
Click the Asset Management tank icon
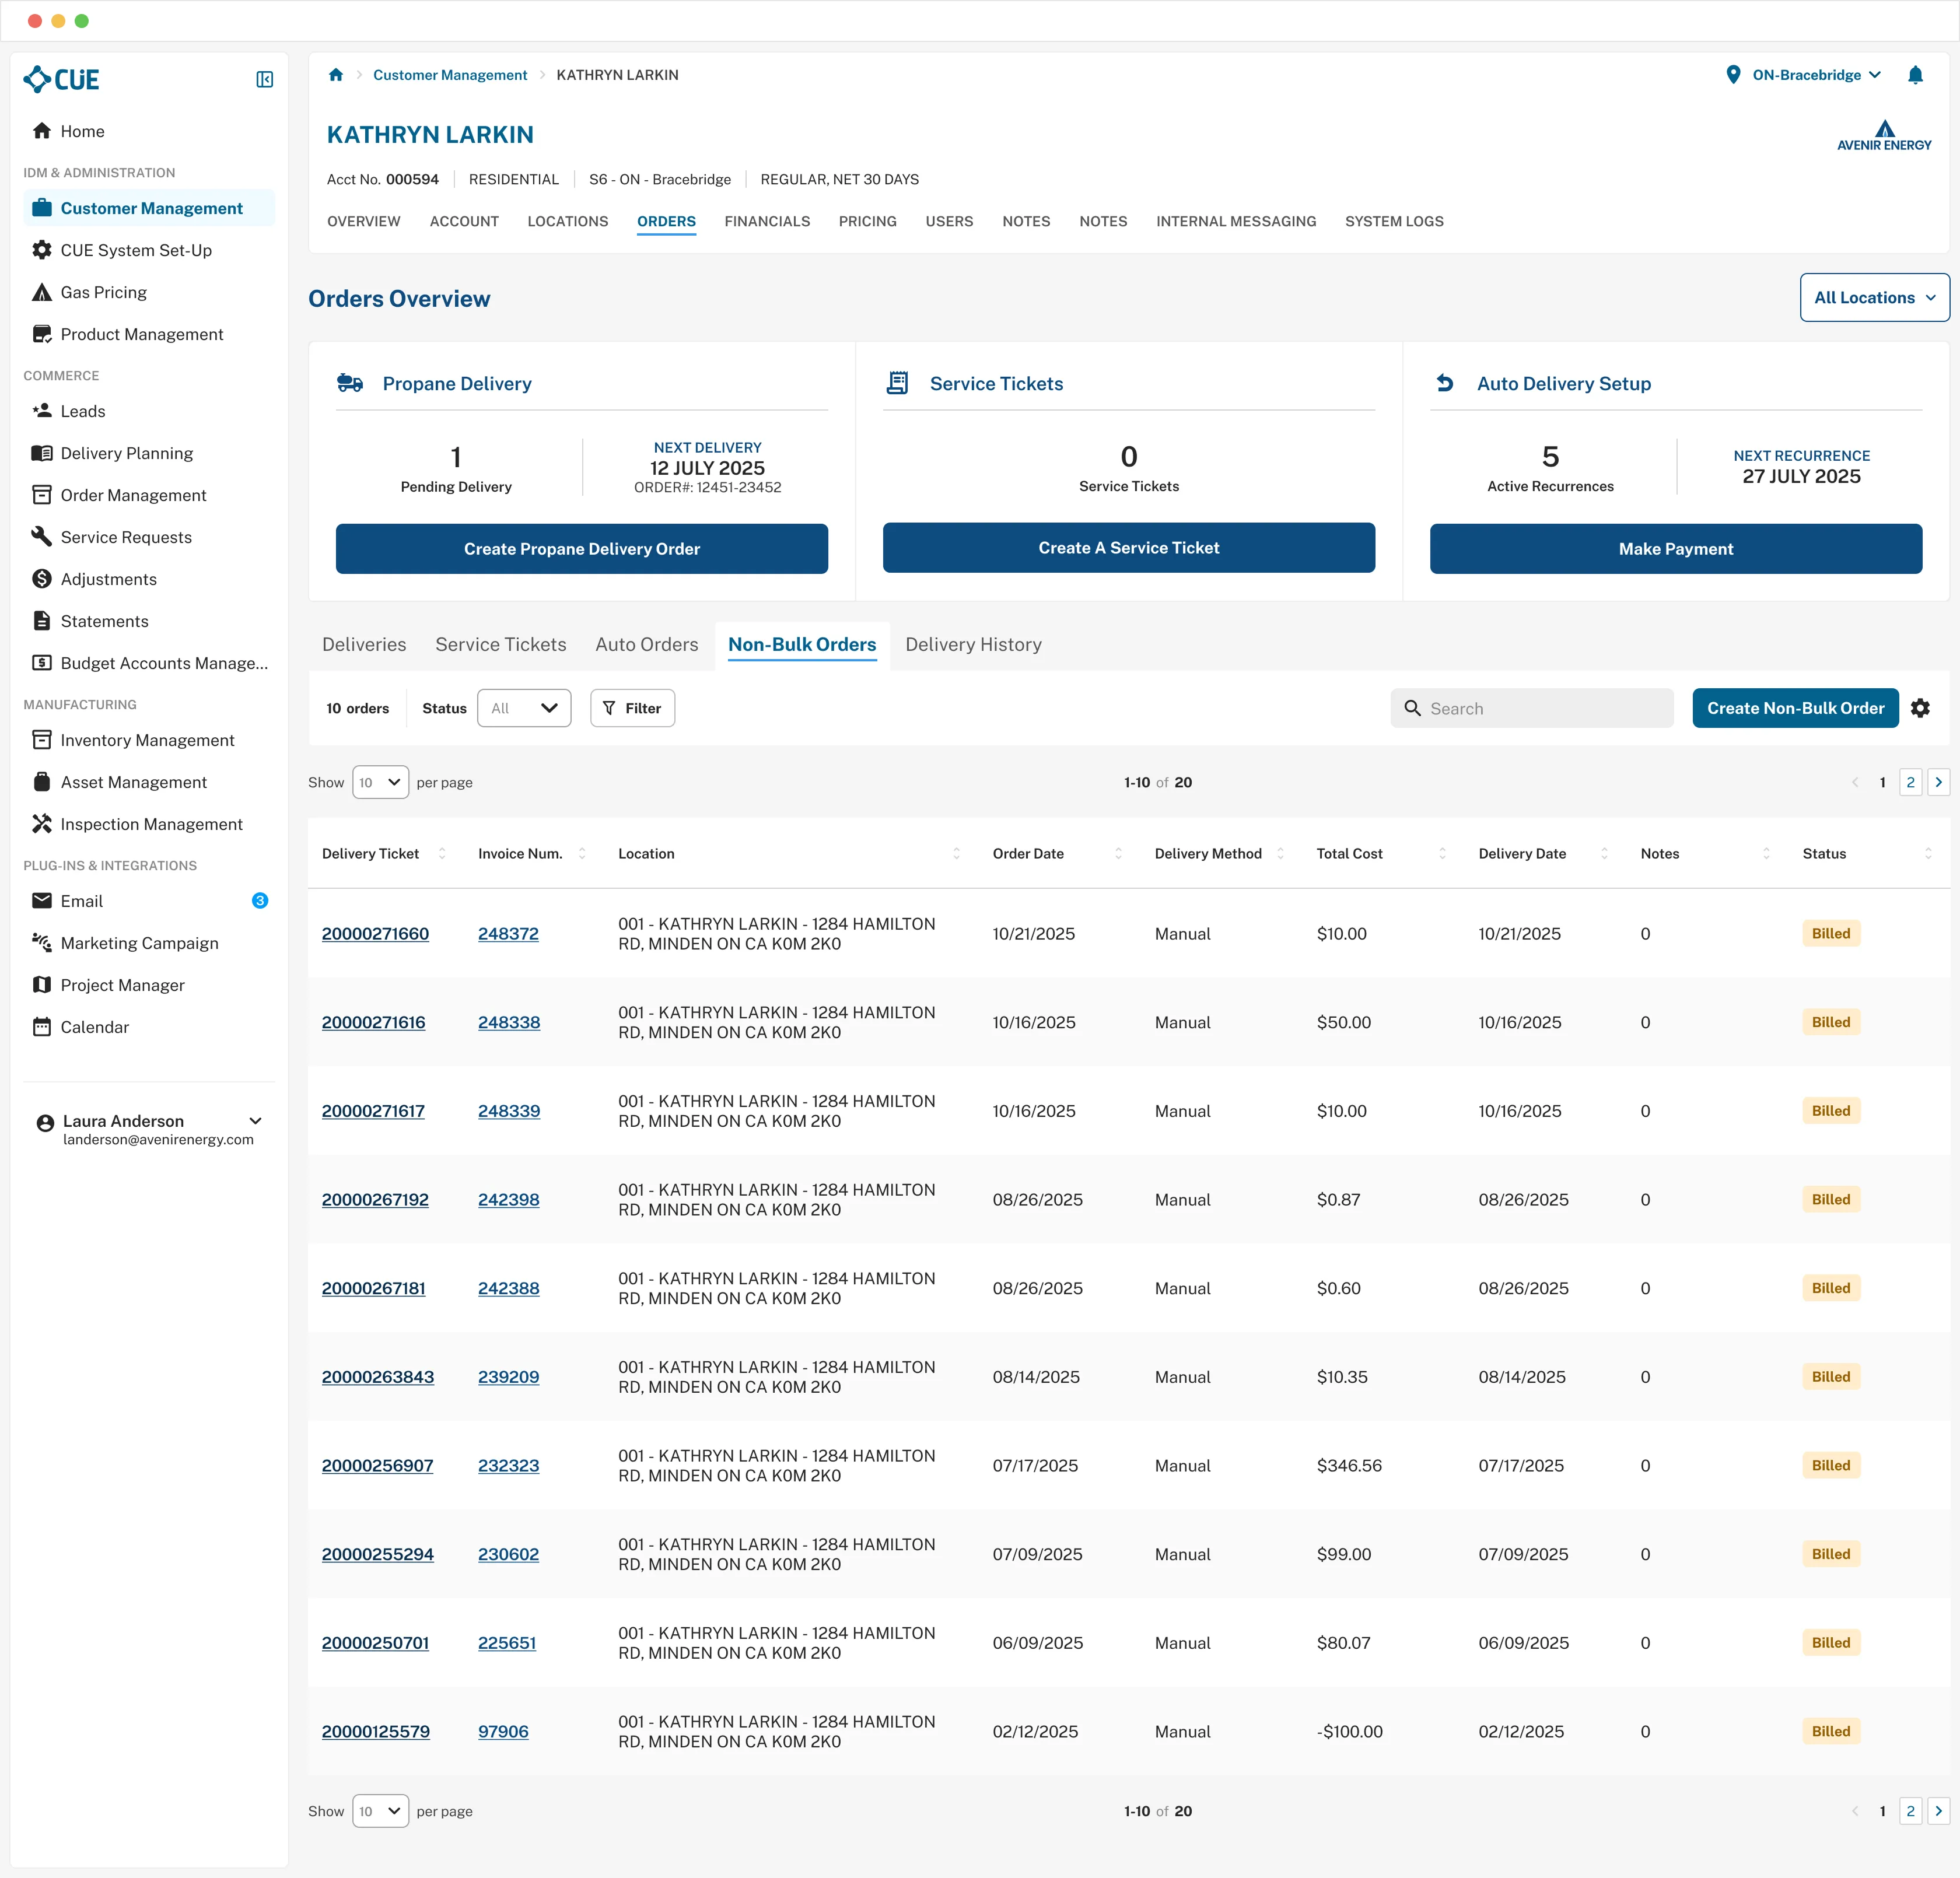point(42,782)
